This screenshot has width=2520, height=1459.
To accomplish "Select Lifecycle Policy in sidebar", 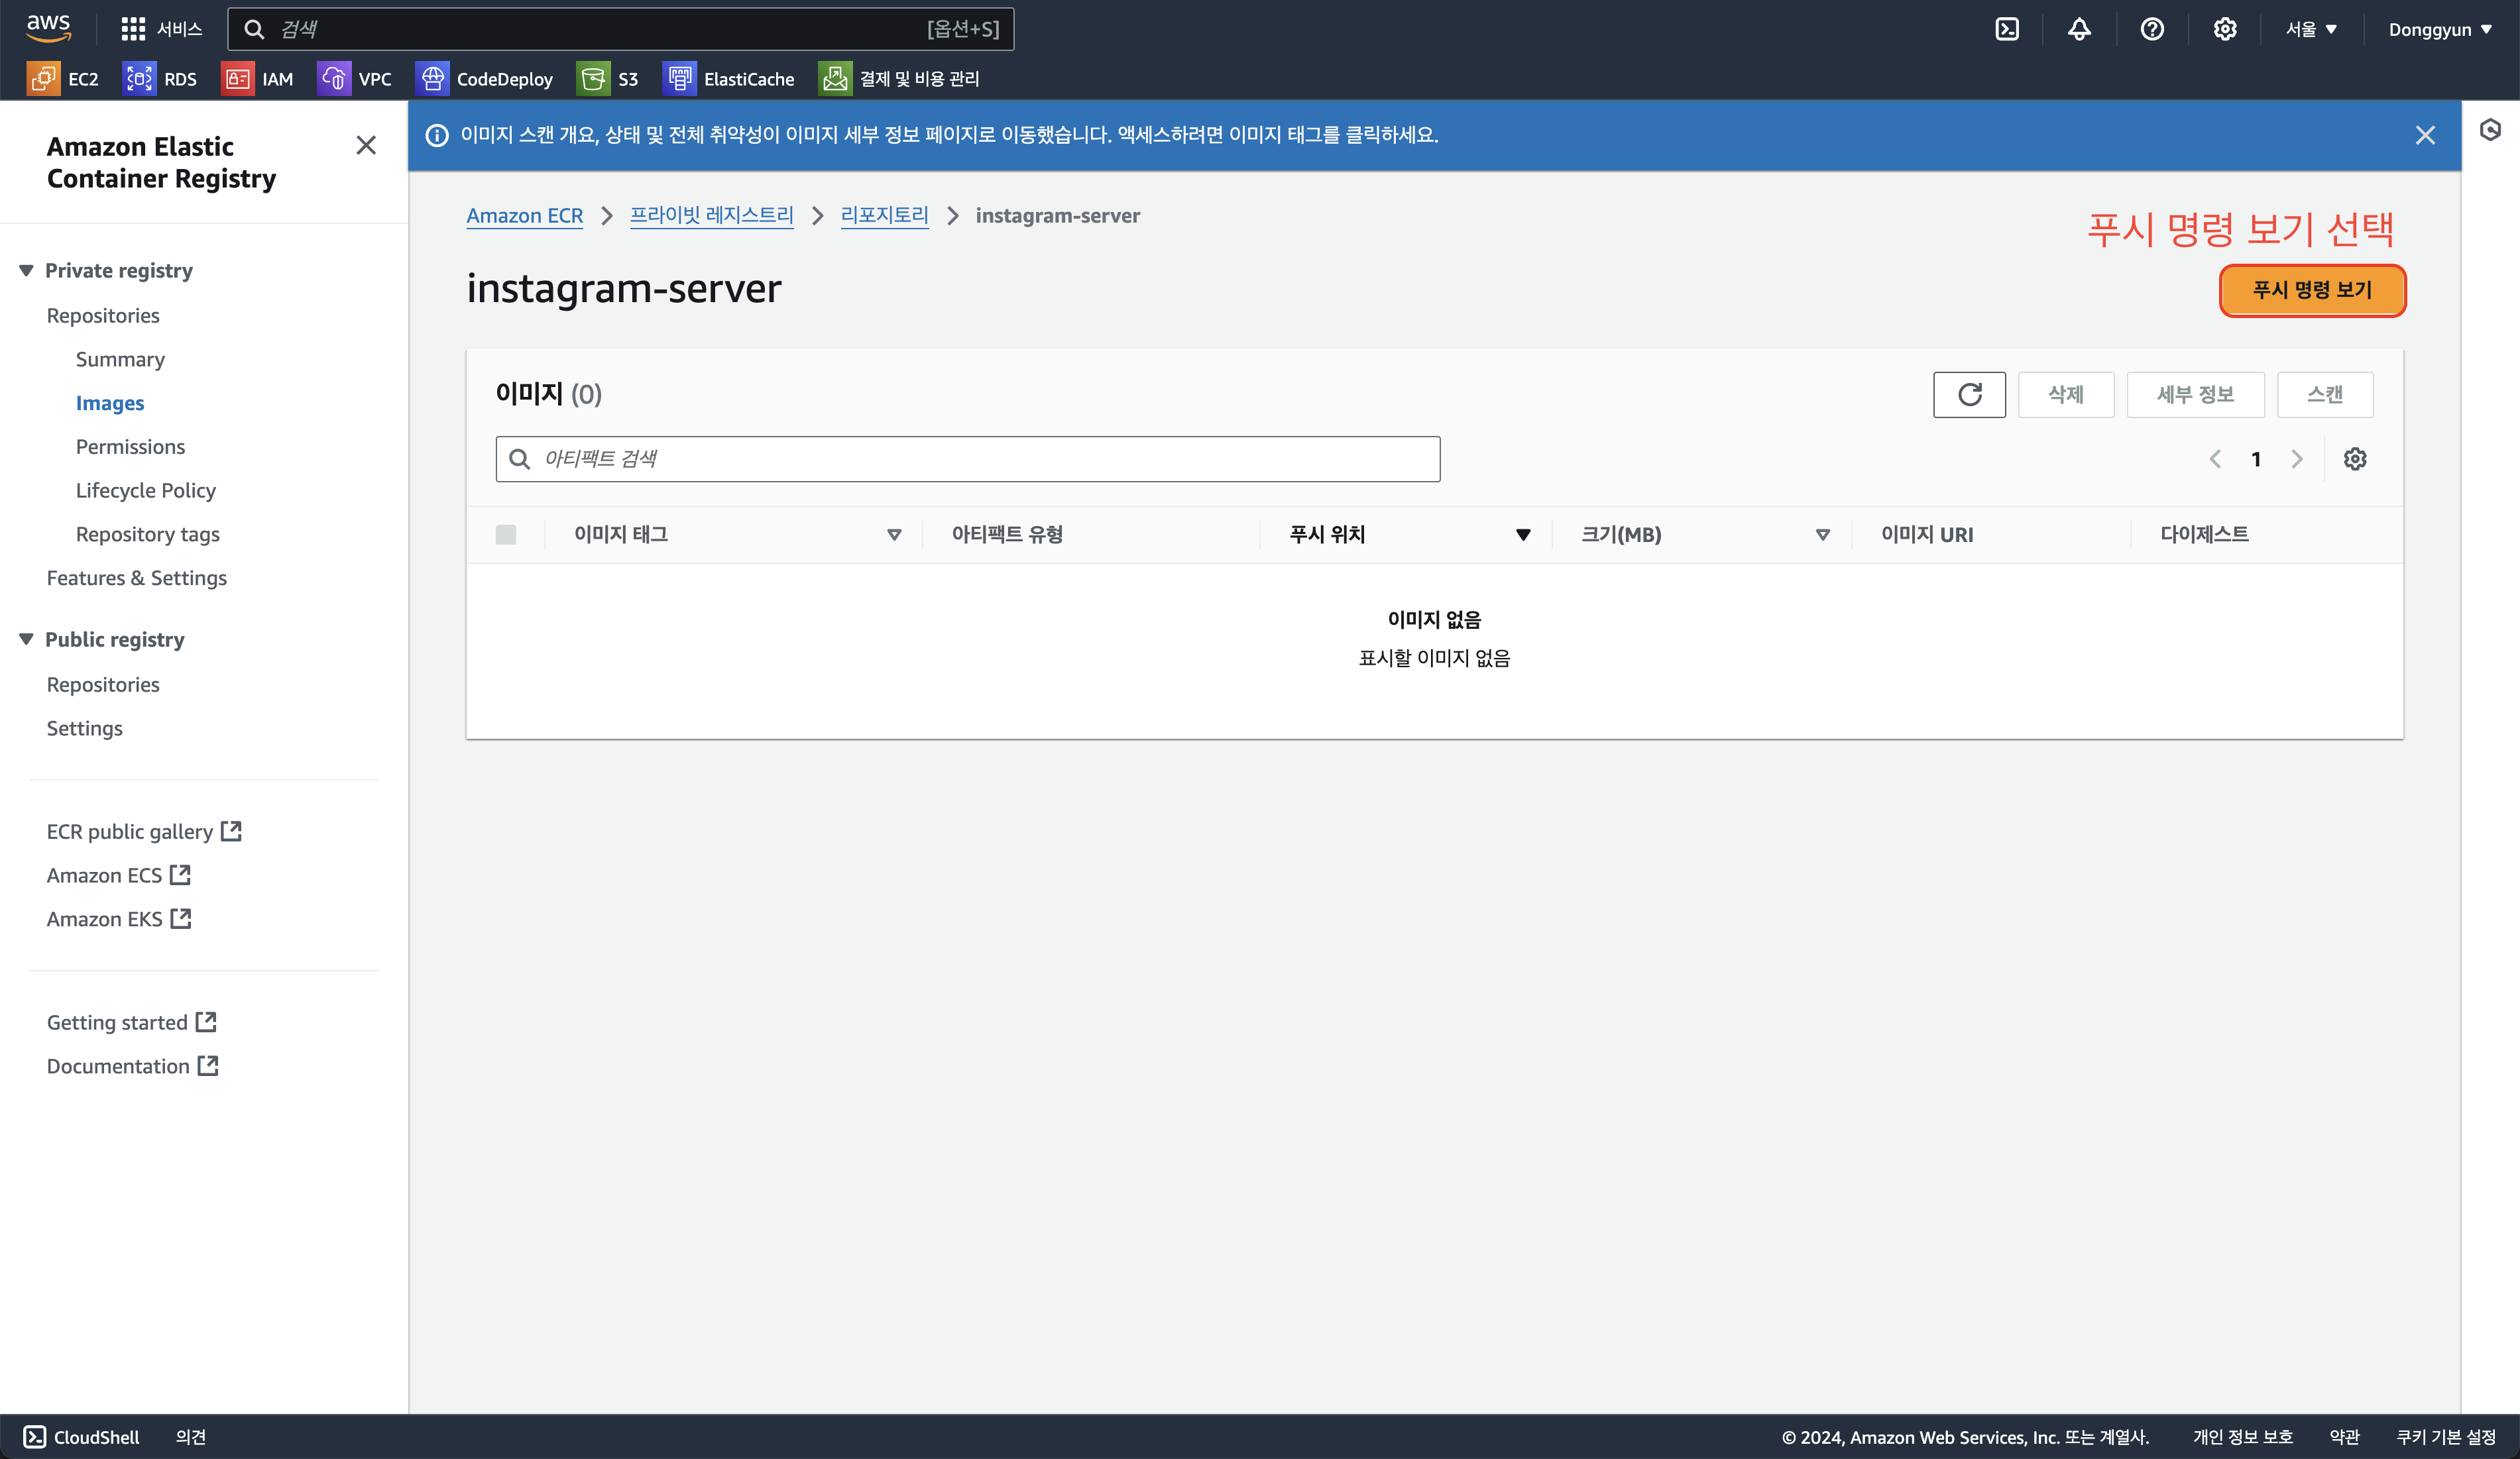I will 145,491.
